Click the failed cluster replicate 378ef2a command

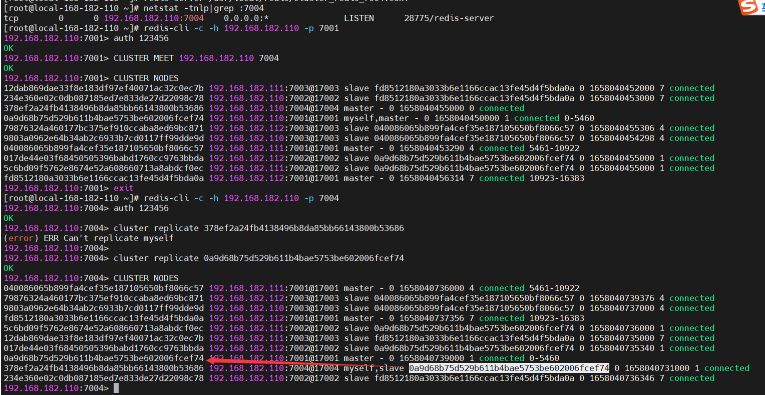(258, 228)
